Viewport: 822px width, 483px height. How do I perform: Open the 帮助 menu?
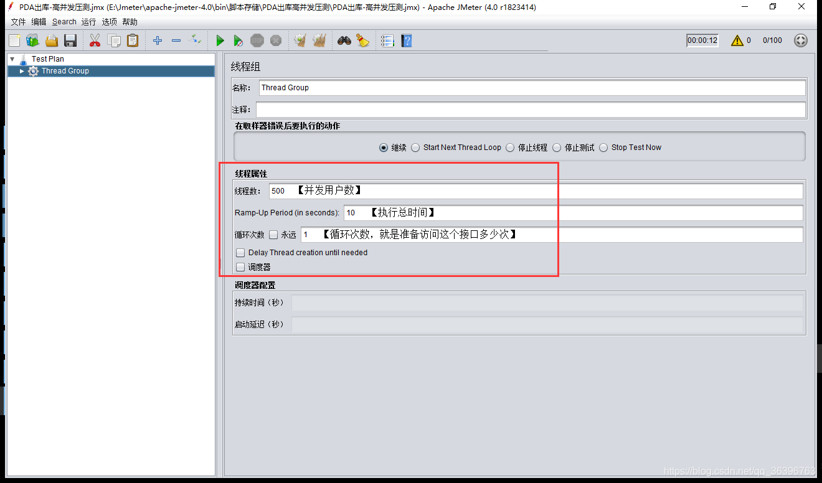coord(130,22)
